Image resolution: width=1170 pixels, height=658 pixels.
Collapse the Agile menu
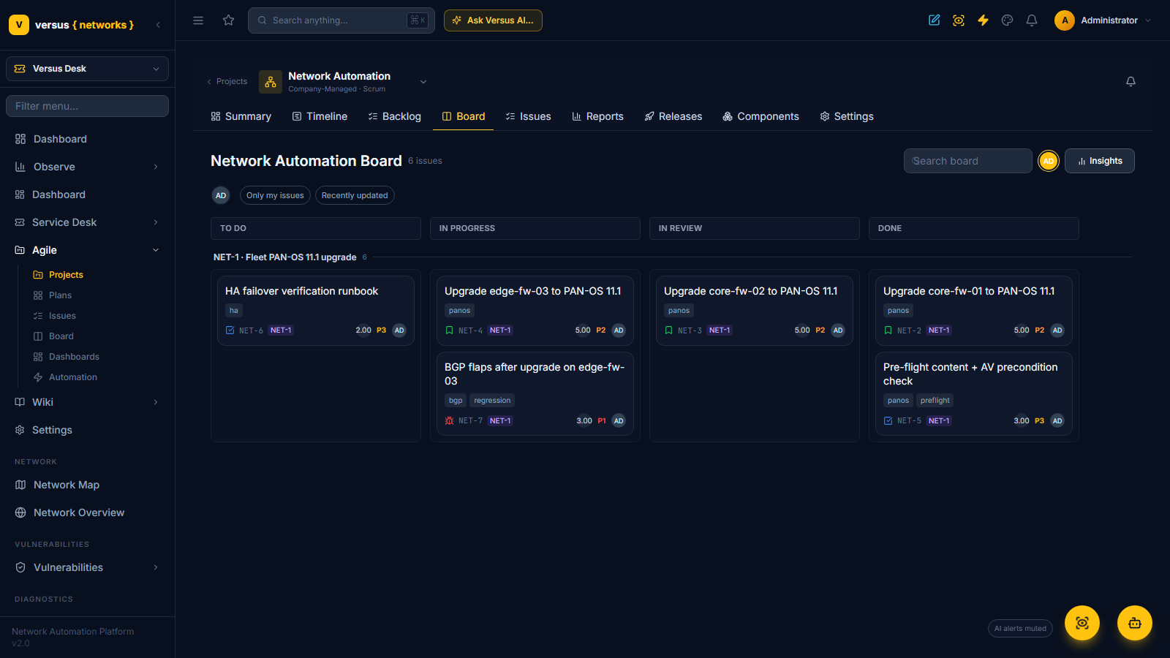[x=88, y=250]
